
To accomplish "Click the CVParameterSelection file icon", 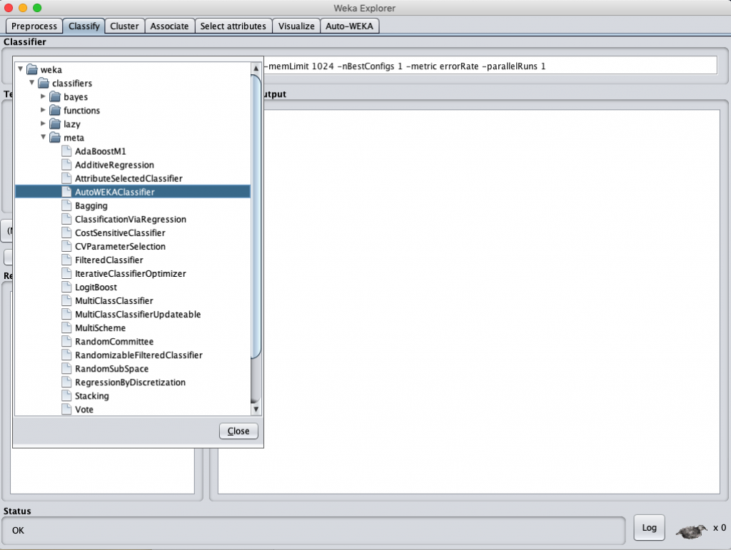I will 66,246.
